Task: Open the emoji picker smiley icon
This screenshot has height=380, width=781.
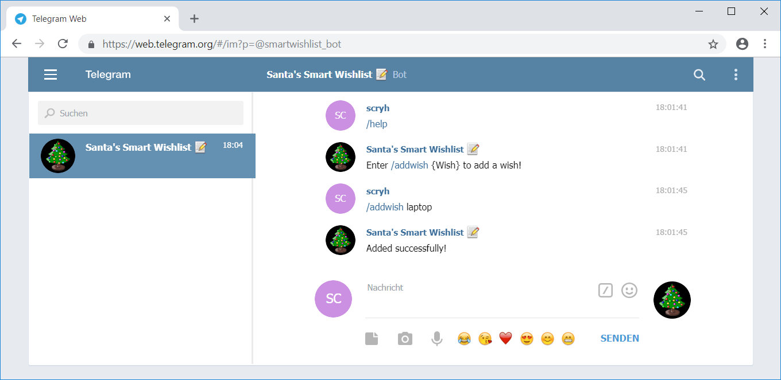Action: click(629, 291)
